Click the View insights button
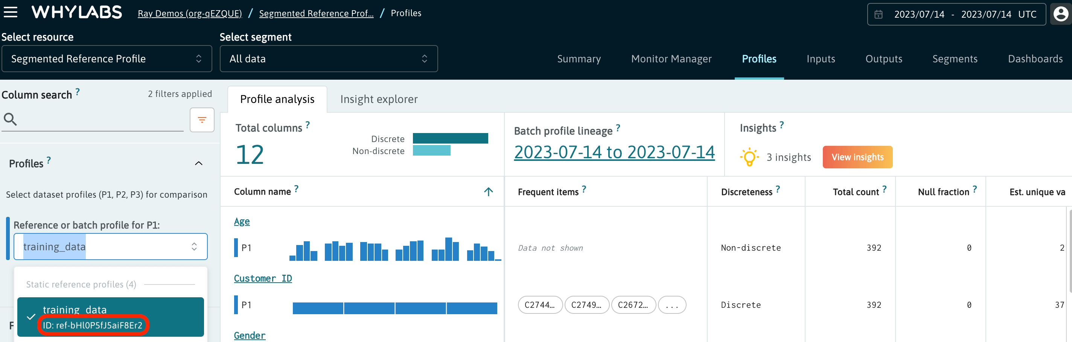This screenshot has width=1072, height=342. tap(857, 157)
